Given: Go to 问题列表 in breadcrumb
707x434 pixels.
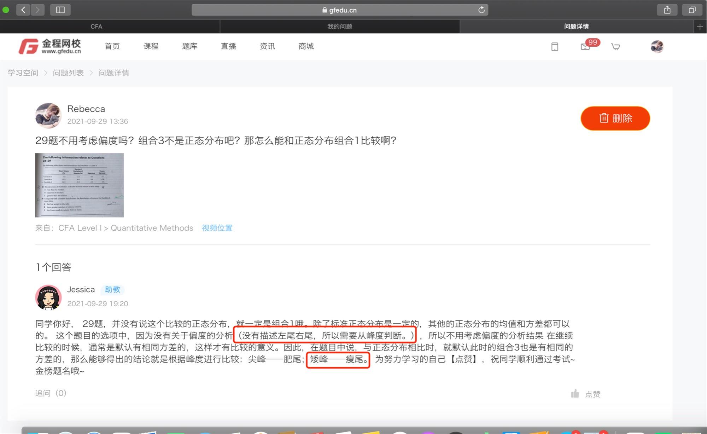Looking at the screenshot, I should (x=68, y=73).
